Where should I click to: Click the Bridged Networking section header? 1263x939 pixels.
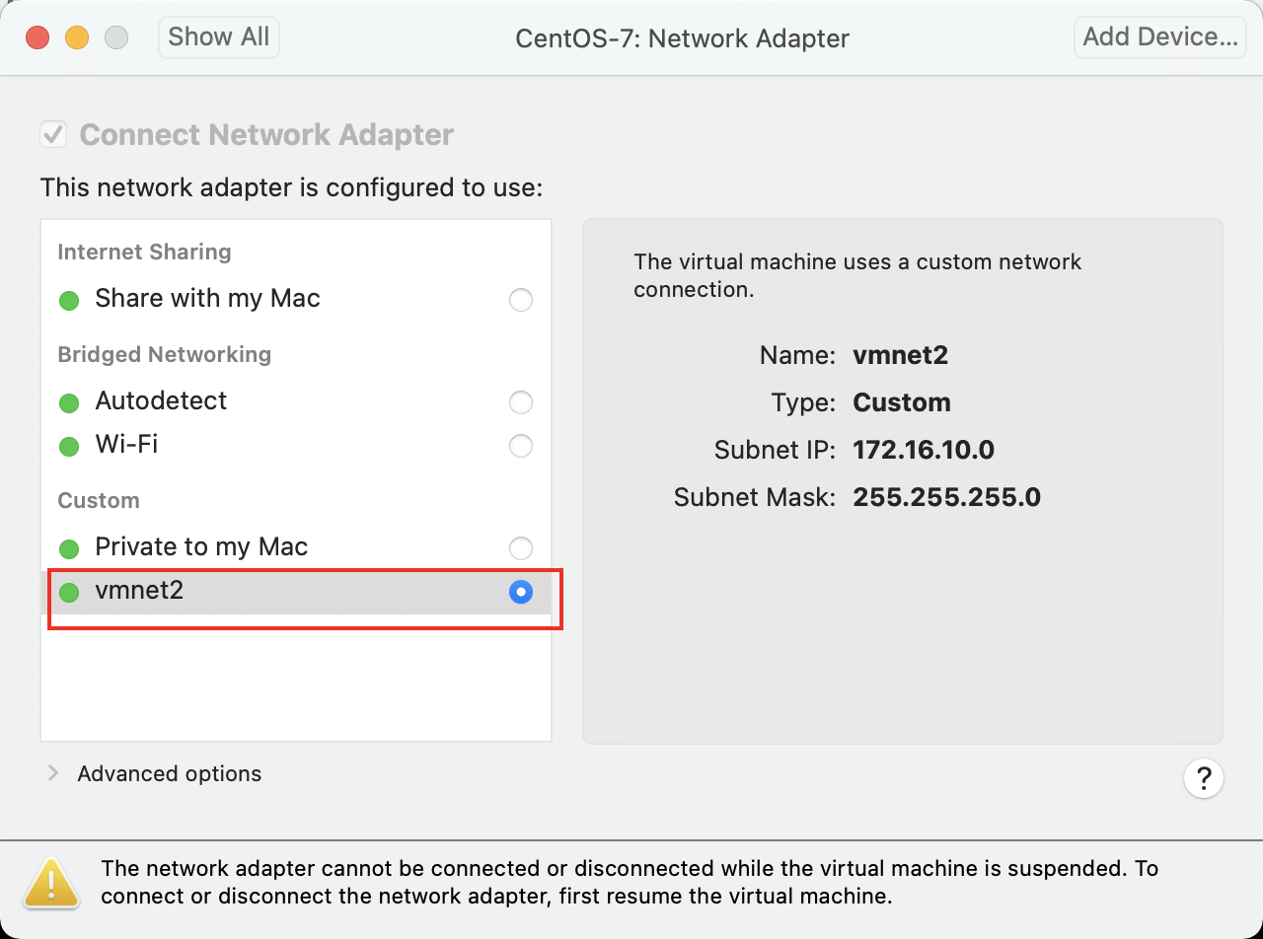pos(165,354)
